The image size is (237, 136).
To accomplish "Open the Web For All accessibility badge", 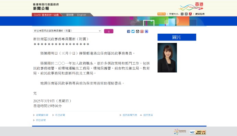I will pos(180,132).
